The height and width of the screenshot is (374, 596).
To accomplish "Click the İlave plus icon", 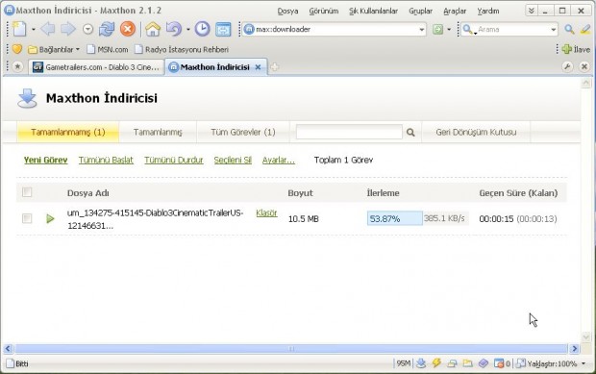I will click(x=567, y=49).
